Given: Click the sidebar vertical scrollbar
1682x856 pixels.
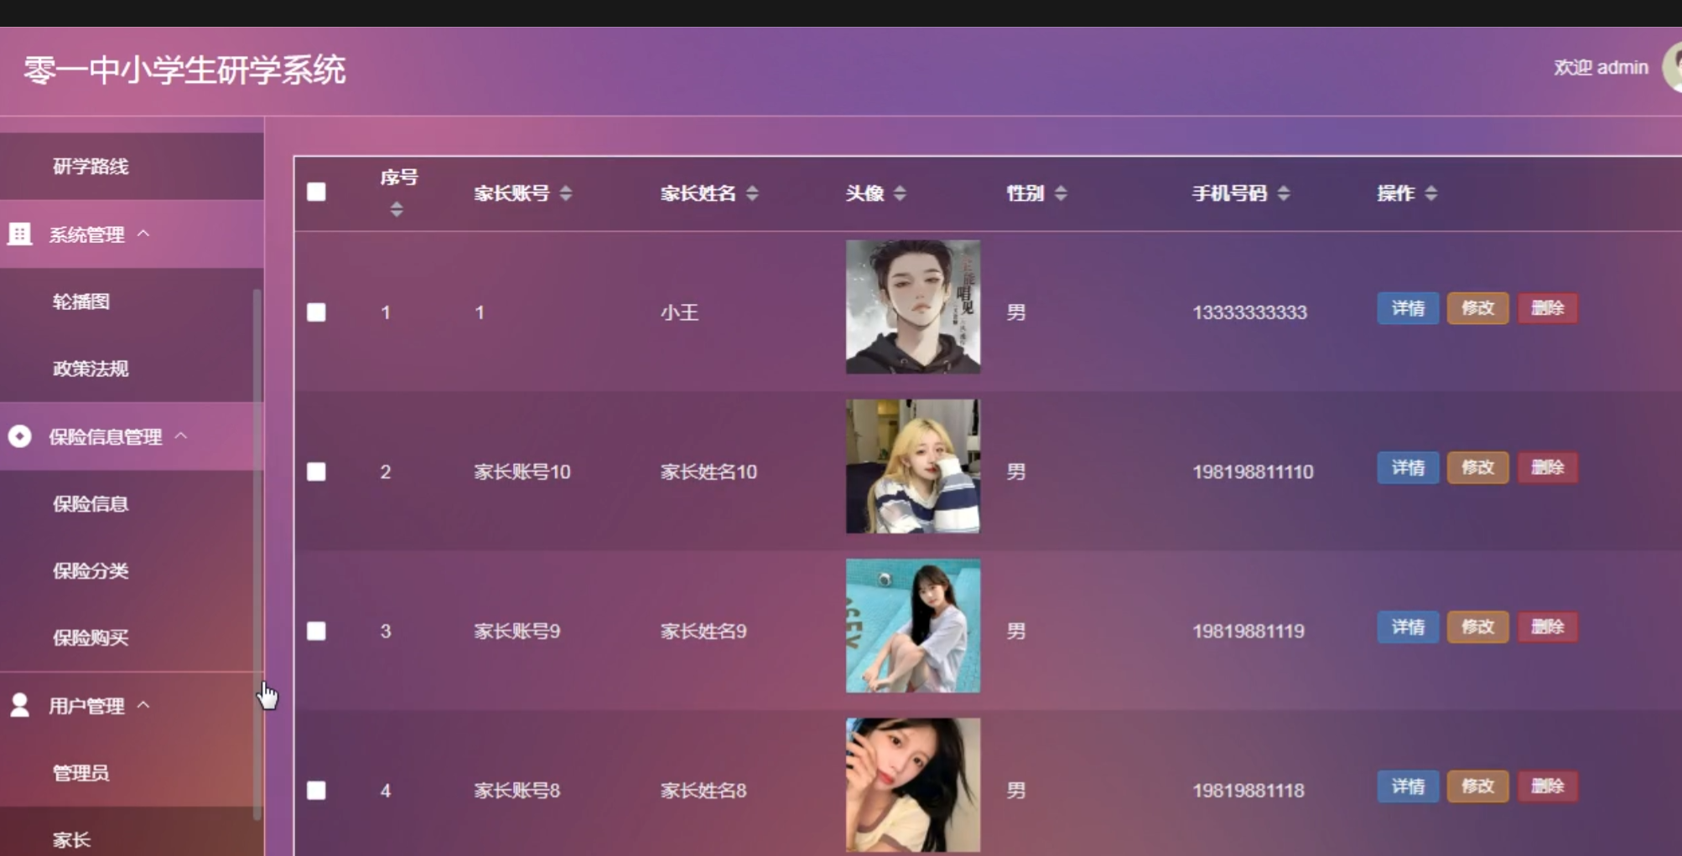Looking at the screenshot, I should (257, 554).
